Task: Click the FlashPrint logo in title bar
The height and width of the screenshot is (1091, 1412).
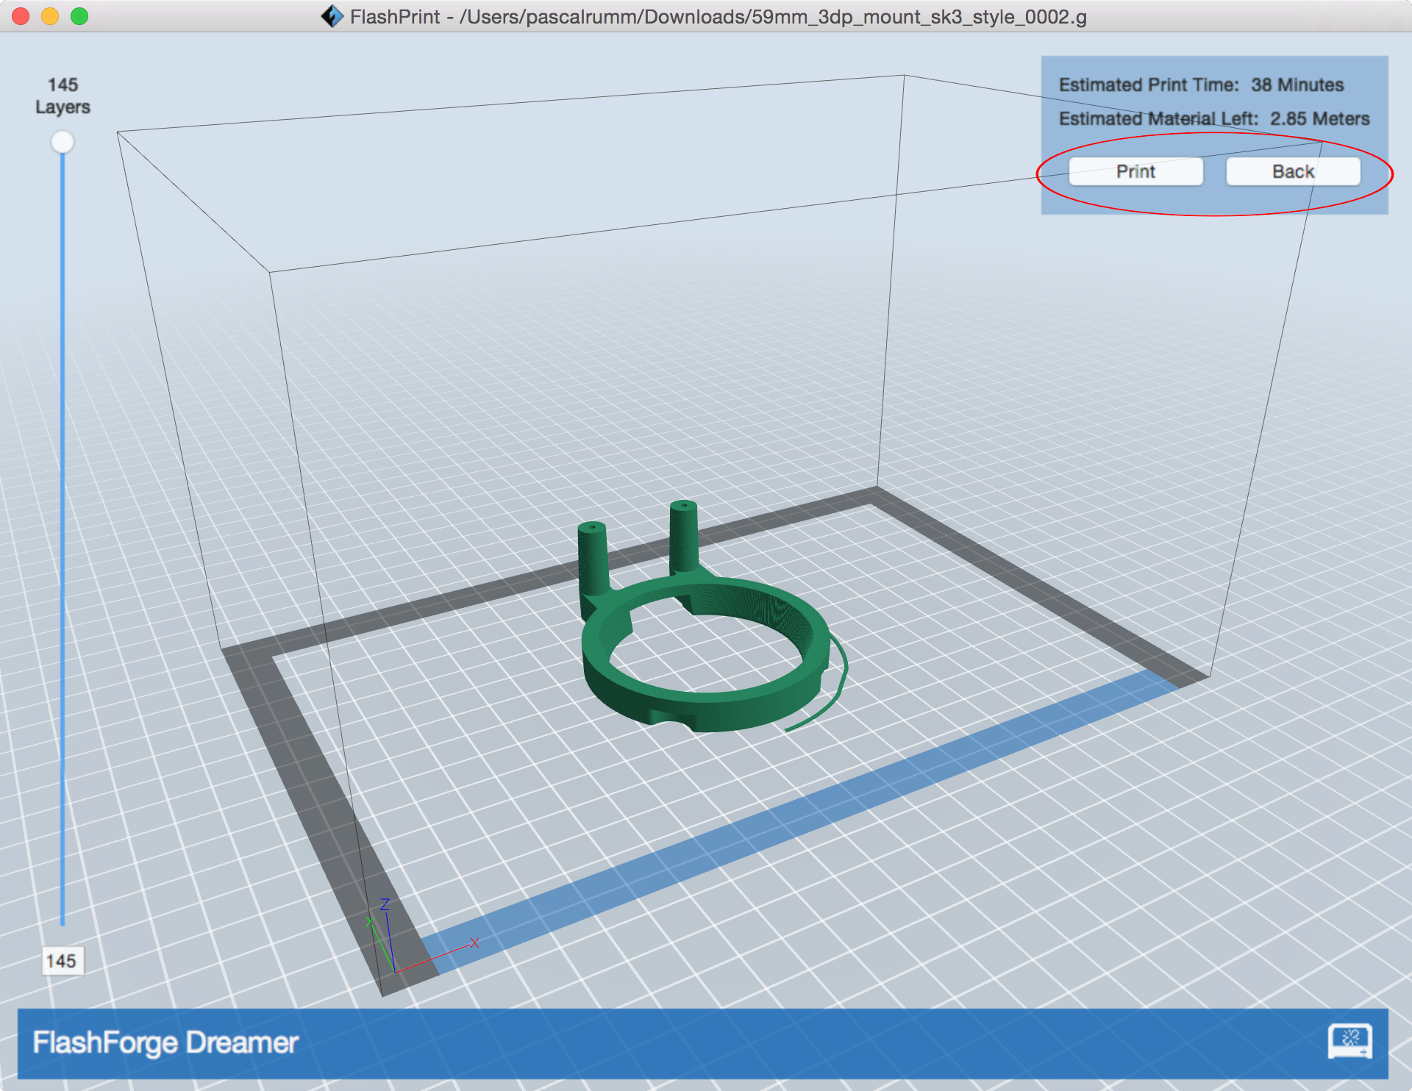Action: pyautogui.click(x=332, y=16)
